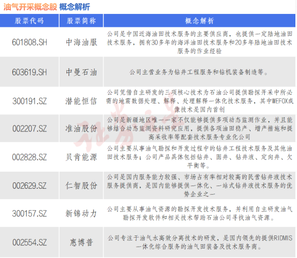
Task: Click the stock name 新锦动力
Action: [81, 213]
